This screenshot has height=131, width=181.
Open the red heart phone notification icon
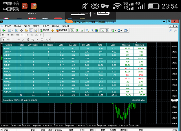click(34, 6)
